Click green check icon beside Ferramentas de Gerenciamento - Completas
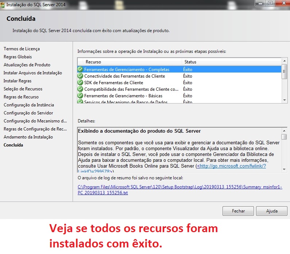This screenshot has width=290, height=254. pos(80,69)
